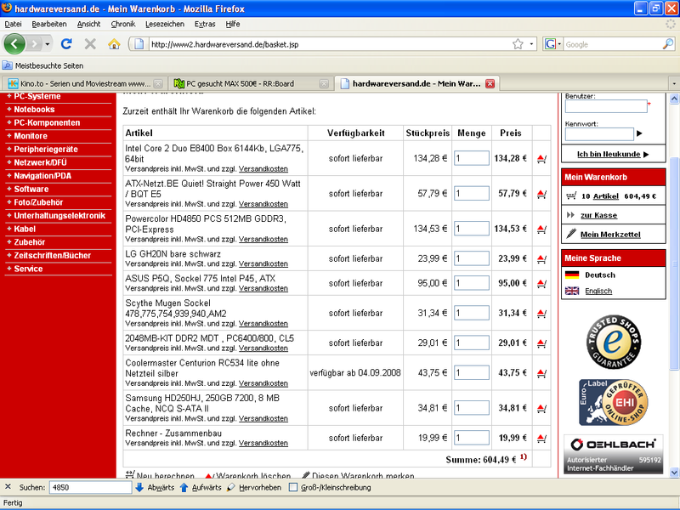Start the Google search with magnifier icon
This screenshot has height=510, width=680.
tap(668, 44)
